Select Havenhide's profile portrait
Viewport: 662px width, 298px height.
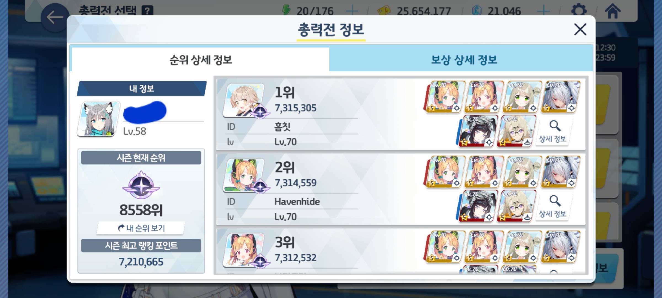[x=244, y=175]
